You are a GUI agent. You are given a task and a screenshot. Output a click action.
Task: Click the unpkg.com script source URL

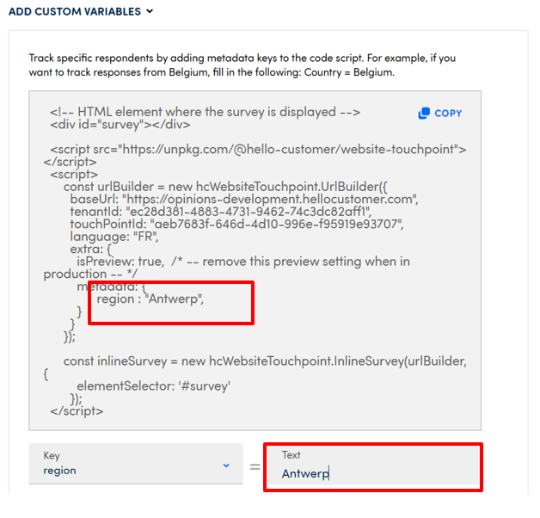click(x=258, y=149)
